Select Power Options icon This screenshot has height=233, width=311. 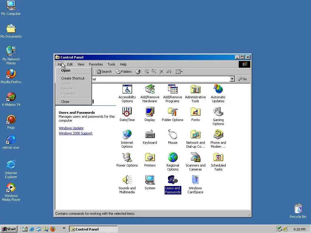tap(127, 160)
